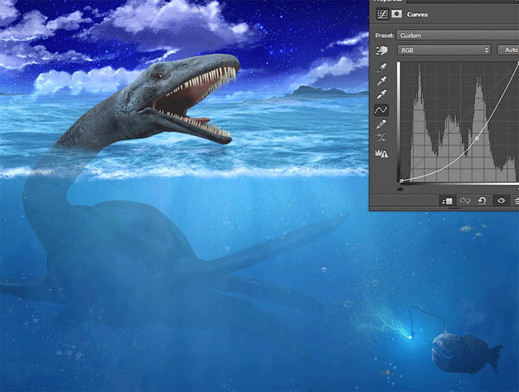Screen dimensions: 519x392
Task: Reset curves to adjustment defaults
Action: pyautogui.click(x=483, y=201)
